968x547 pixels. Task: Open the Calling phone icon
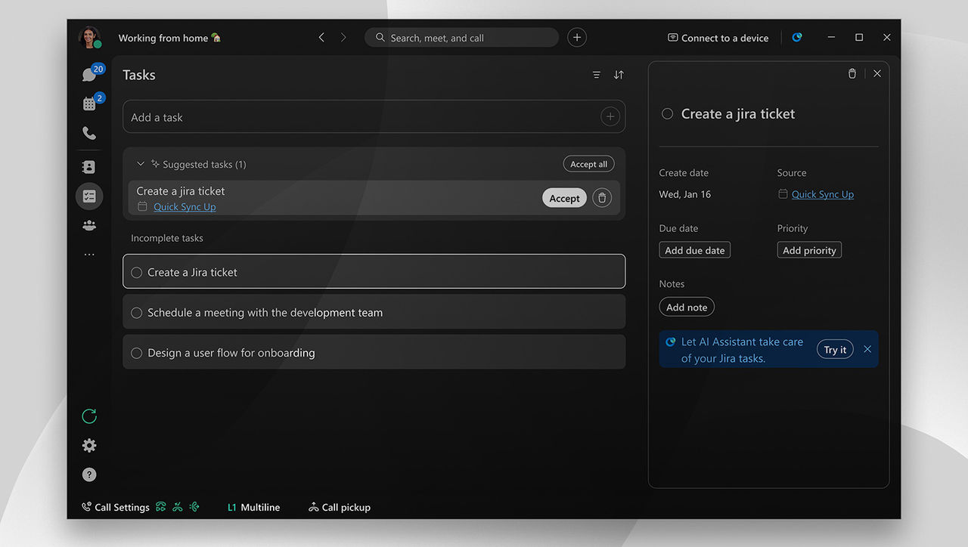(x=89, y=133)
